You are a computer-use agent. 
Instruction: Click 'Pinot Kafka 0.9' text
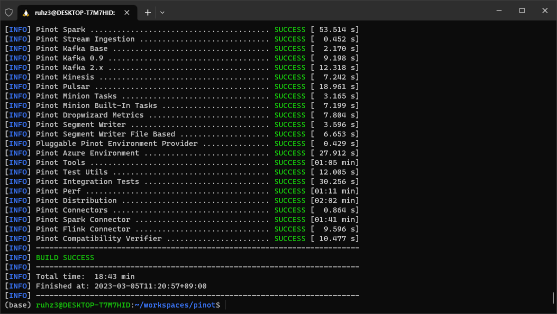click(69, 58)
